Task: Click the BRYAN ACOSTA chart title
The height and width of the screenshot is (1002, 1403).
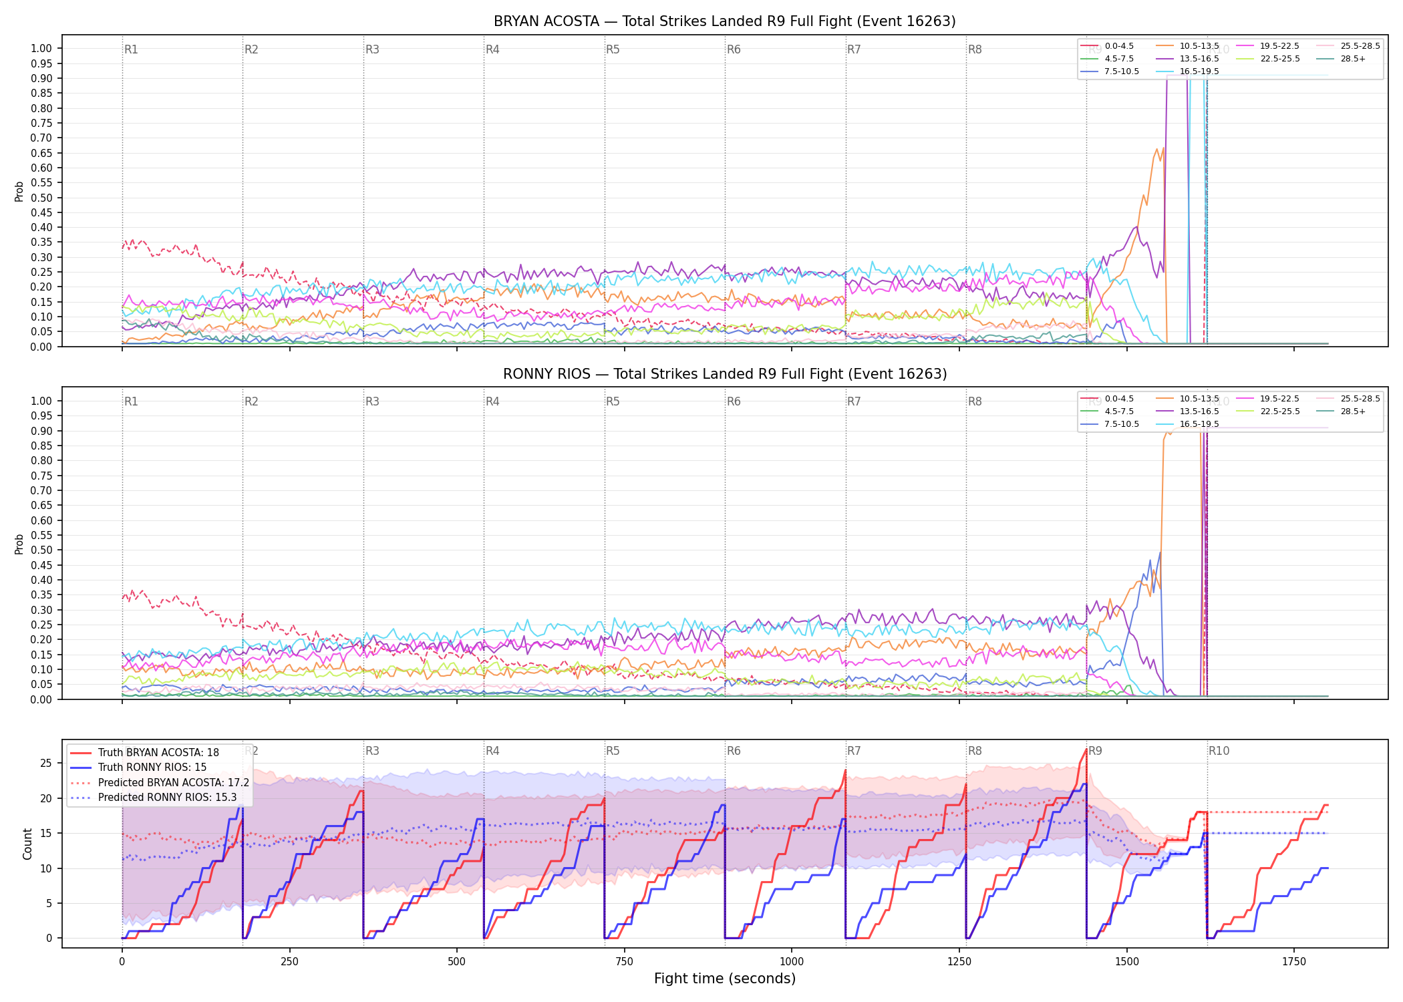Action: pos(725,21)
